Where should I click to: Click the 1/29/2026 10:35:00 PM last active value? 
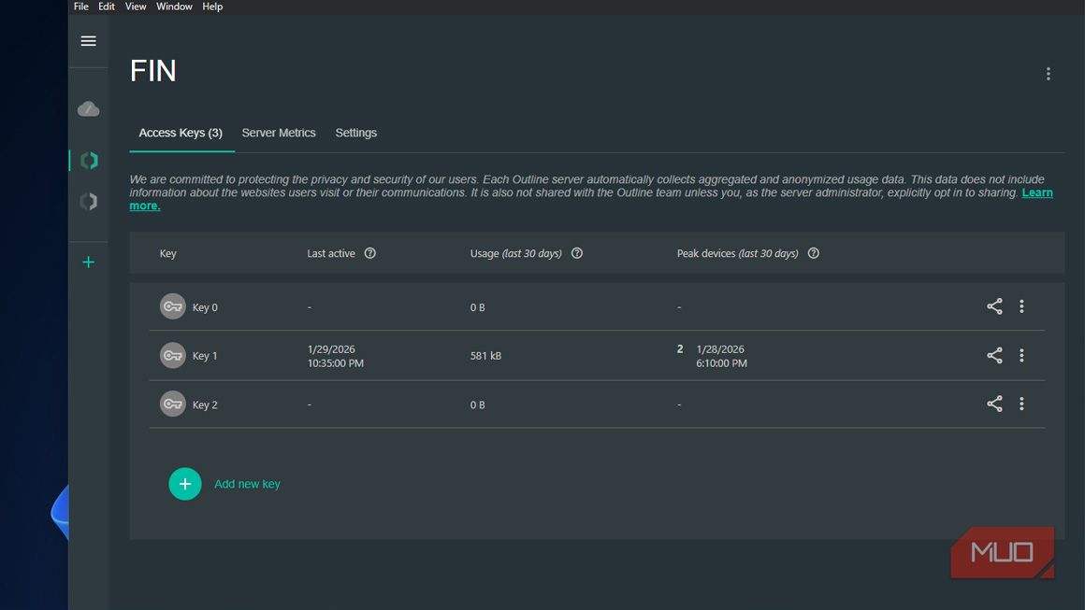(336, 356)
